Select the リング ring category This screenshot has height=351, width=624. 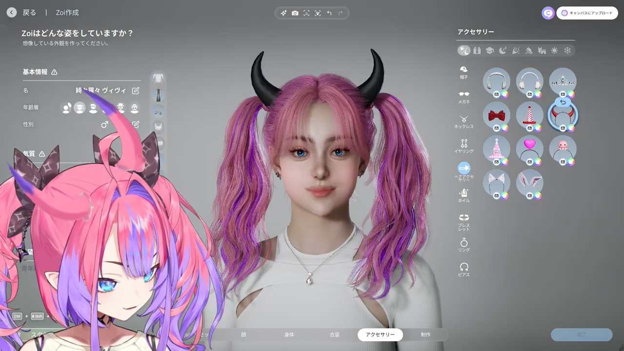tap(464, 245)
